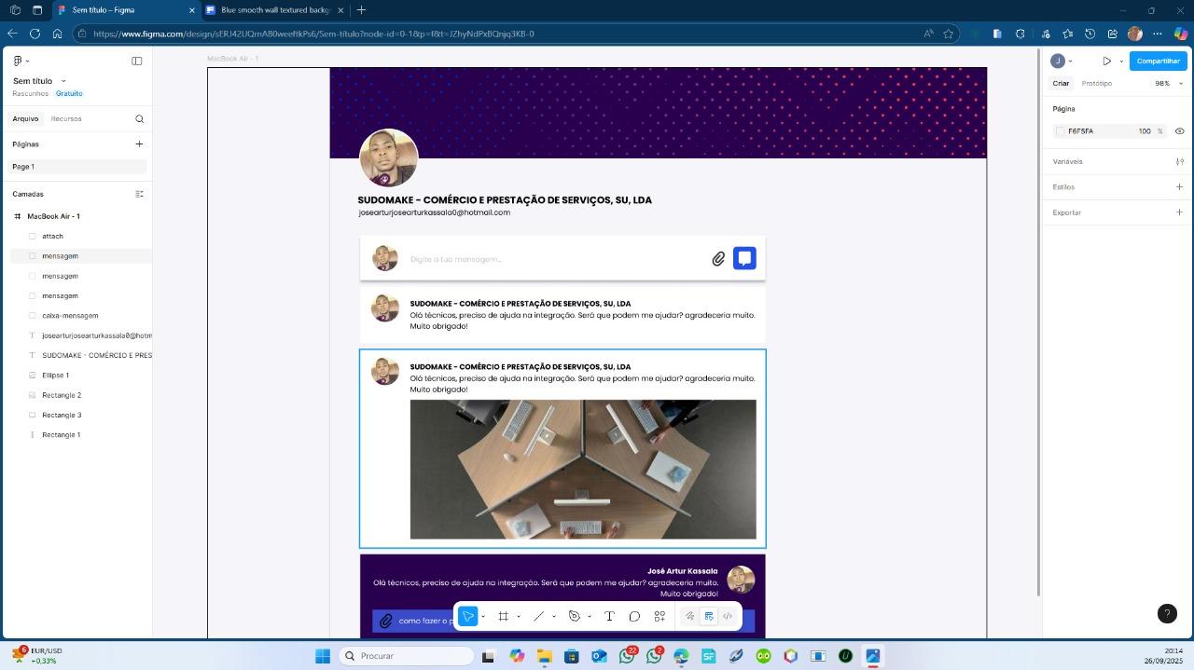Toggle the left sidebar panel icon

136,62
